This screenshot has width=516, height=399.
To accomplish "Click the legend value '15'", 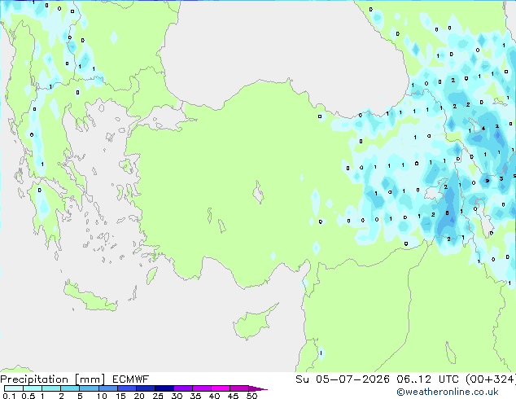I will [x=120, y=396].
